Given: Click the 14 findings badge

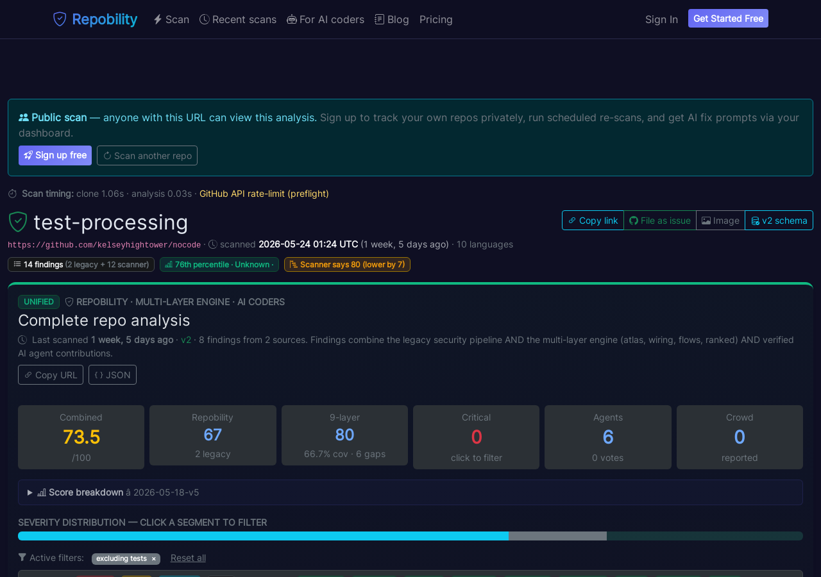Looking at the screenshot, I should pos(81,264).
